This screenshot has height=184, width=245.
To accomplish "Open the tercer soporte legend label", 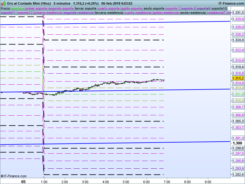I will (86, 8).
